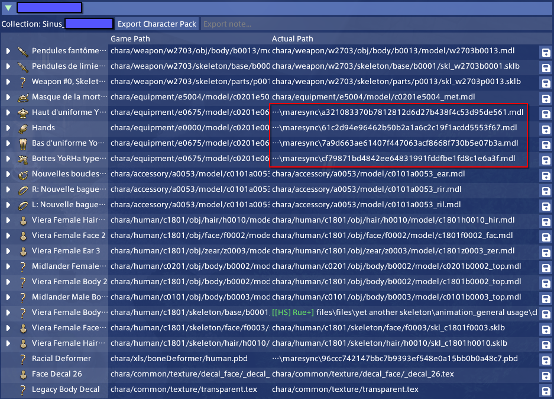Click save icon for Masque de la mort

(546, 99)
